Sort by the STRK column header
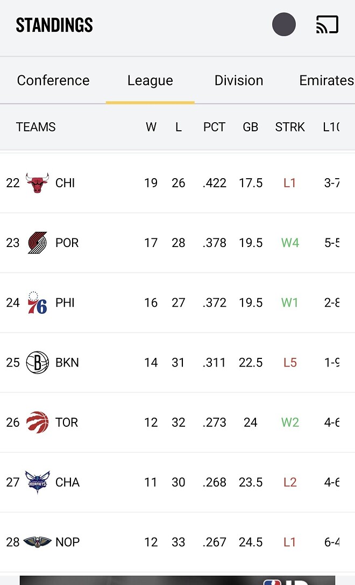 click(290, 127)
